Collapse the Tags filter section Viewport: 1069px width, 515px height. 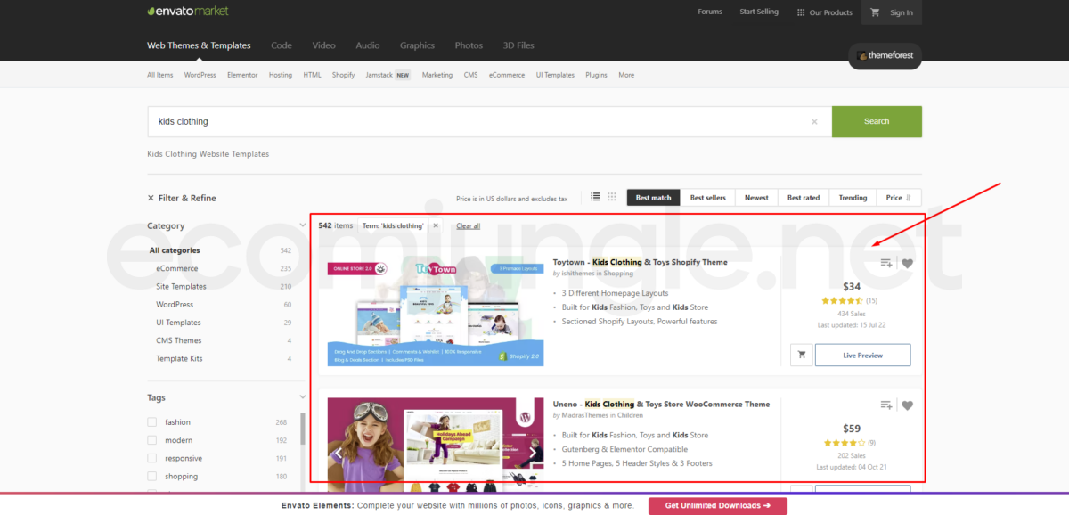click(303, 398)
